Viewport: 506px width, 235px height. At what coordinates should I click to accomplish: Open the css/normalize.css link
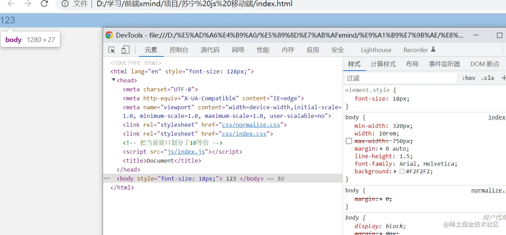[x=251, y=125]
